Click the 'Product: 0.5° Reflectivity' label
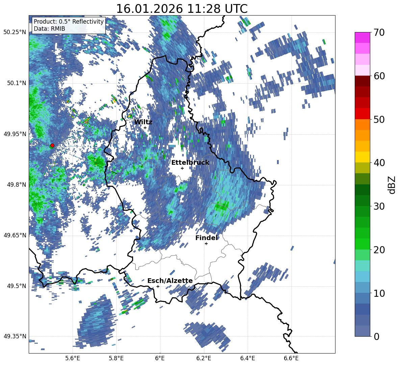The height and width of the screenshot is (365, 400). click(x=69, y=21)
